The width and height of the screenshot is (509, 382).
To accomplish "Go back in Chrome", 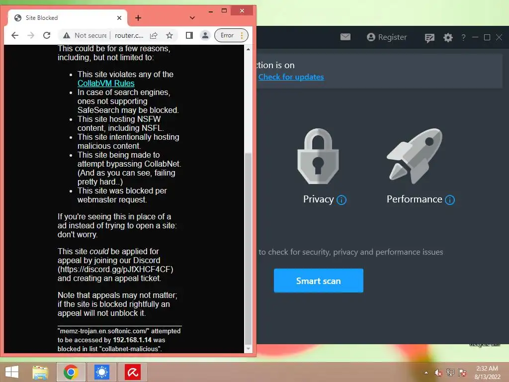I will tap(15, 35).
